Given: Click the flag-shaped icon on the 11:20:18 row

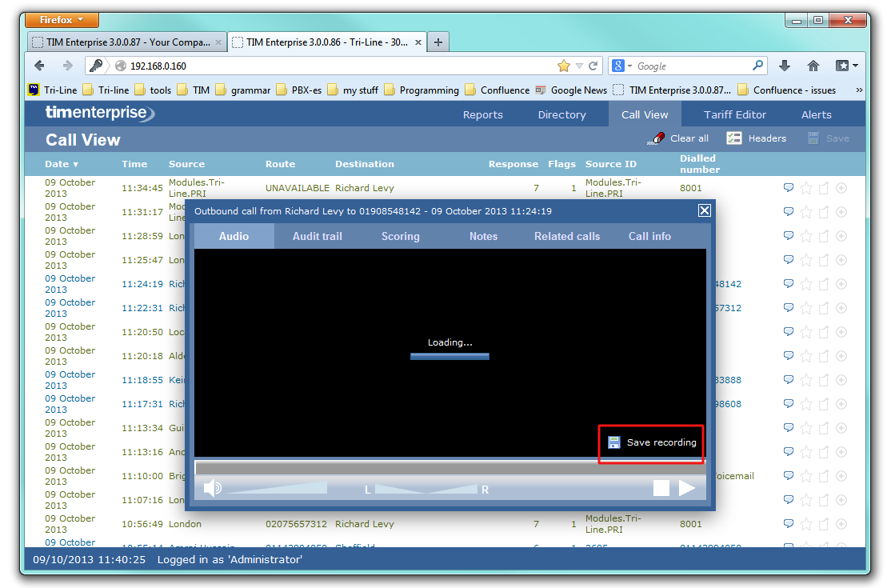Looking at the screenshot, I should [824, 356].
